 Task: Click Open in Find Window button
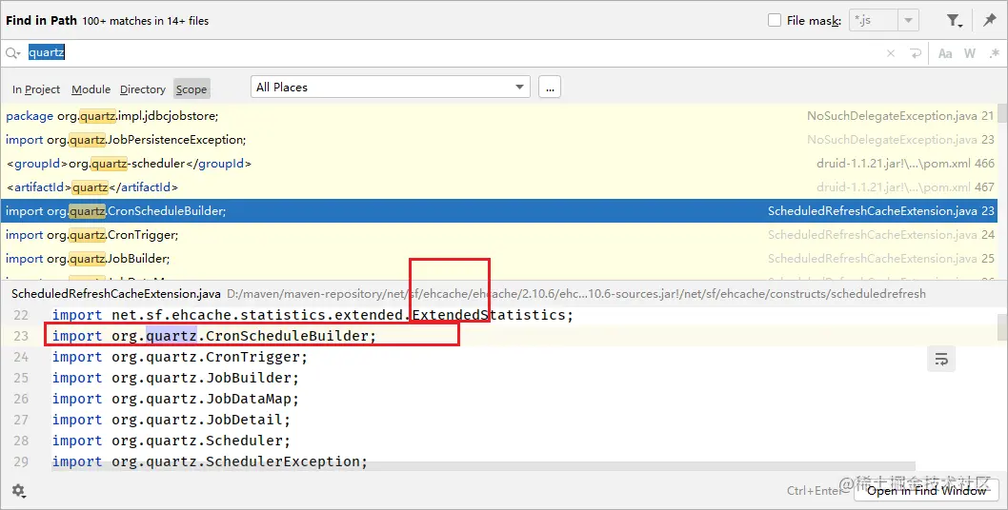pyautogui.click(x=926, y=491)
